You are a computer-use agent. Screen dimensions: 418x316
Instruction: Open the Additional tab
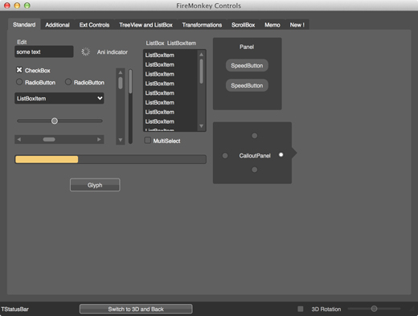point(57,25)
